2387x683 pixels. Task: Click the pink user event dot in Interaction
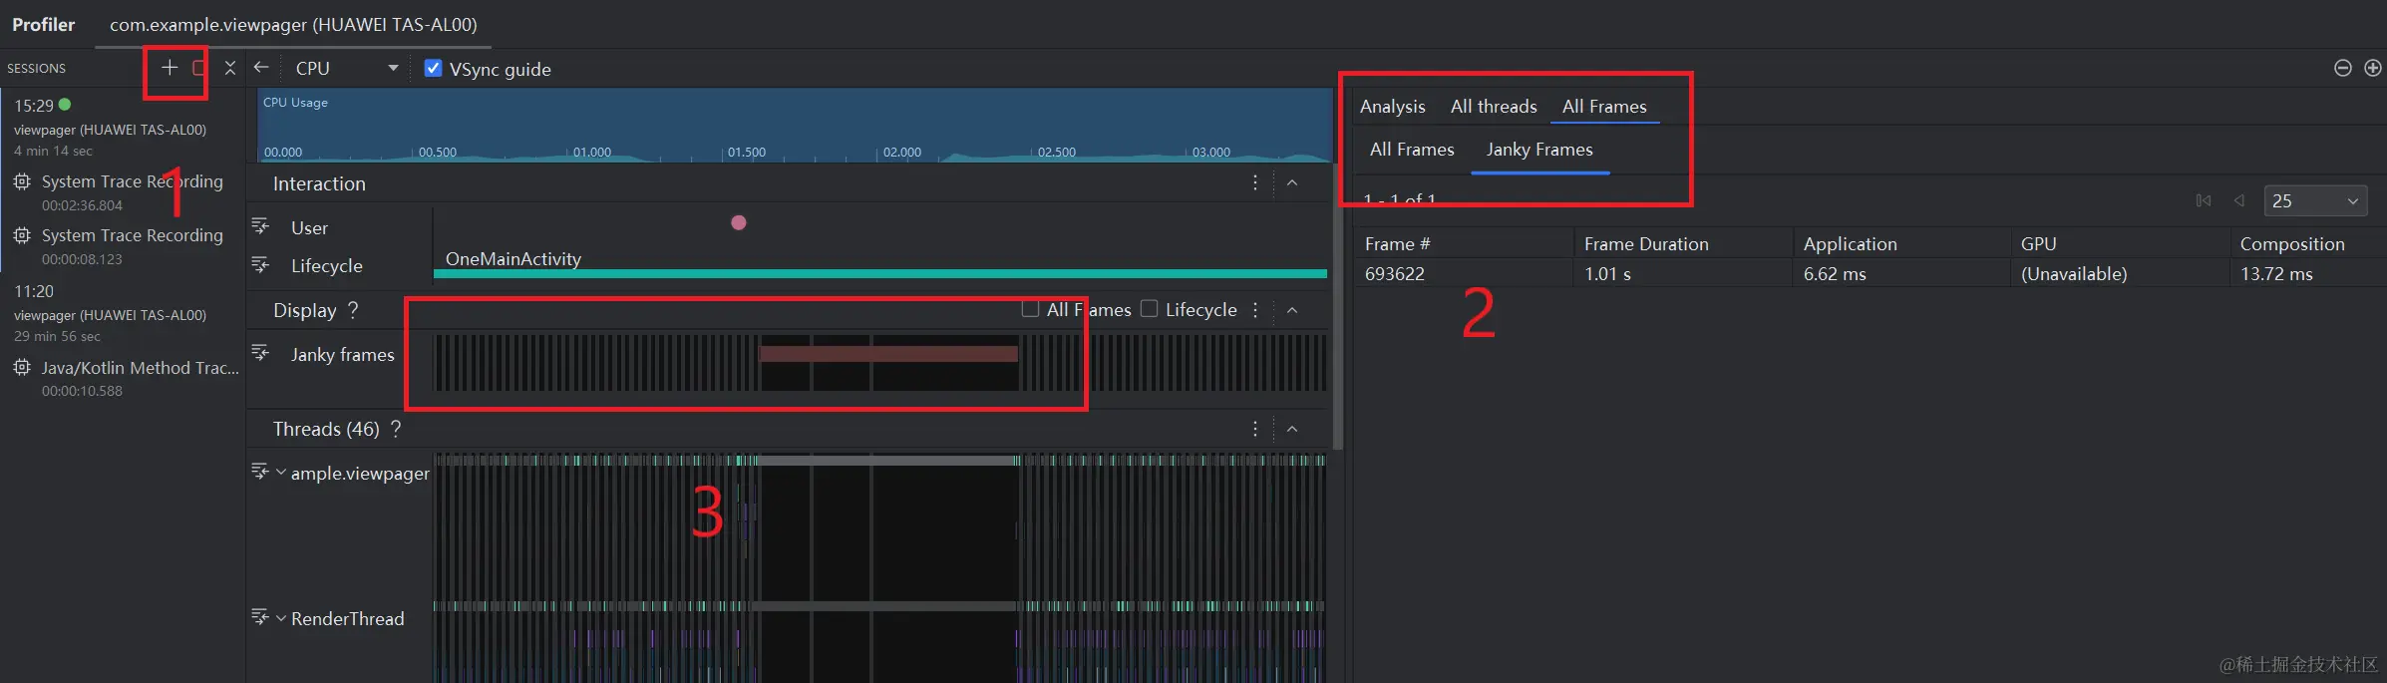click(x=739, y=222)
